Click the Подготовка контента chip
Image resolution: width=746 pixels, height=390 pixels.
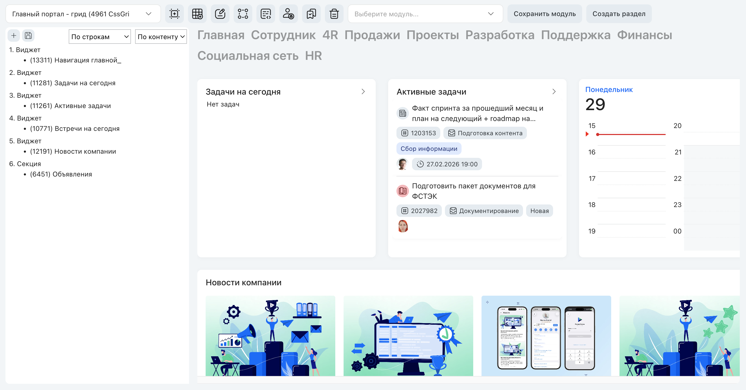coord(485,133)
